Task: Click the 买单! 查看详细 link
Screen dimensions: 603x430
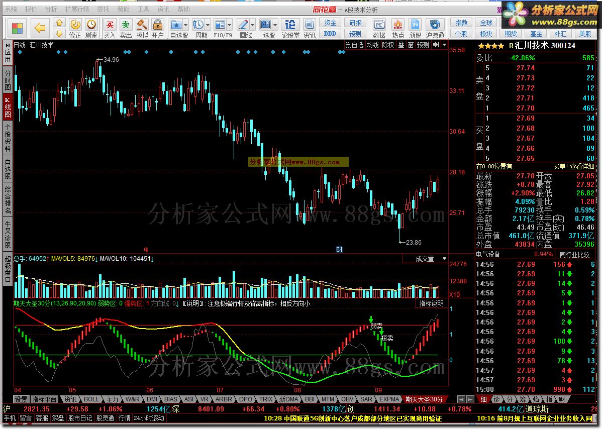Action: pyautogui.click(x=574, y=166)
